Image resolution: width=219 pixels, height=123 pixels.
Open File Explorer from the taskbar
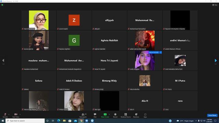pos(64,121)
